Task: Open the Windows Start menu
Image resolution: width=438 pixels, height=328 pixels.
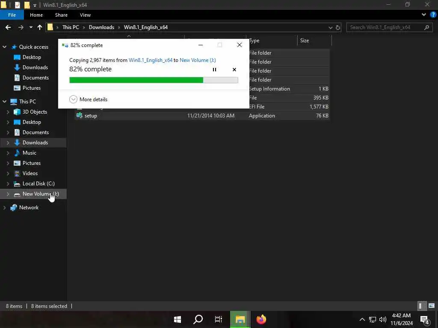Action: click(178, 319)
